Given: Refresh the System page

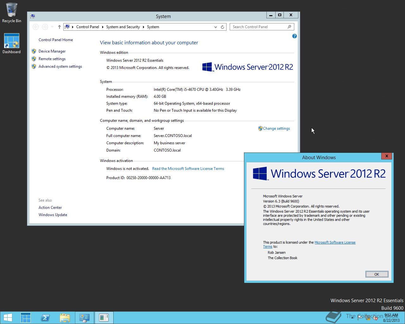Looking at the screenshot, I should click(222, 27).
